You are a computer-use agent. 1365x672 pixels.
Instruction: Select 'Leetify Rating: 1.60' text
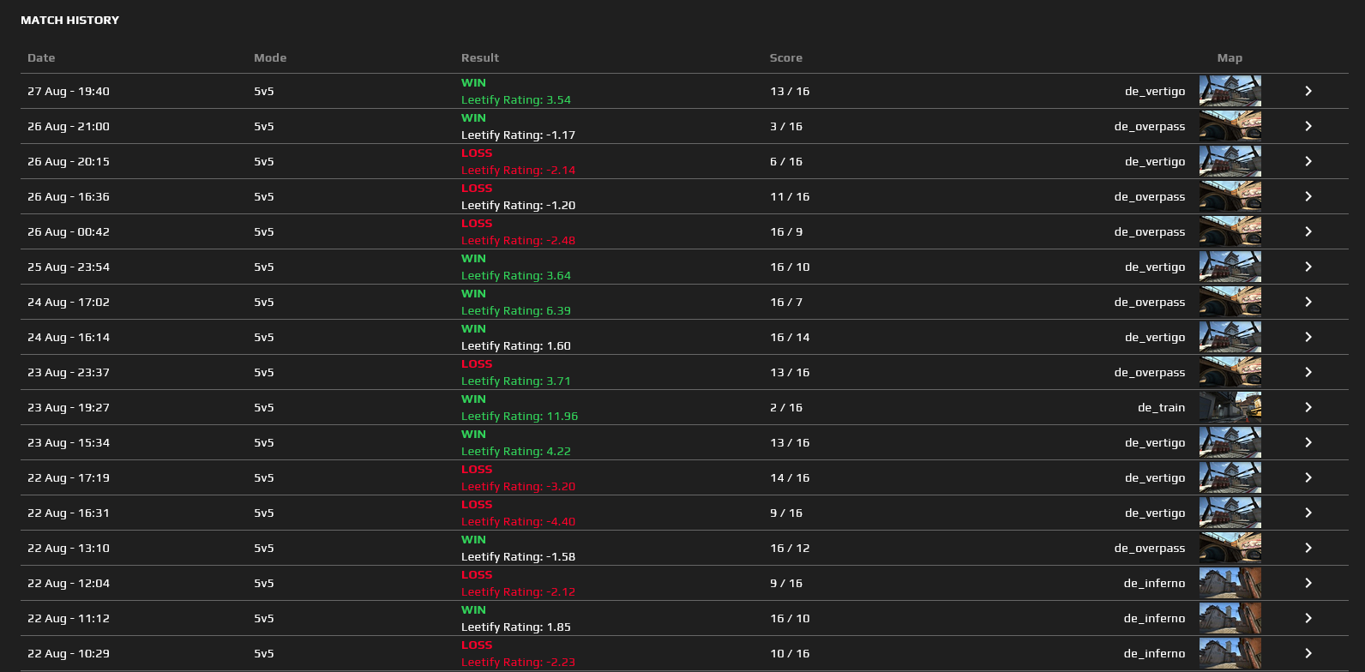pos(516,345)
